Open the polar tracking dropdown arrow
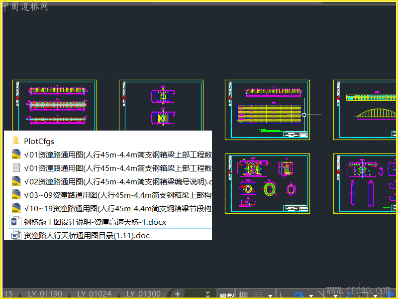This screenshot has width=398, height=299. pyautogui.click(x=311, y=296)
